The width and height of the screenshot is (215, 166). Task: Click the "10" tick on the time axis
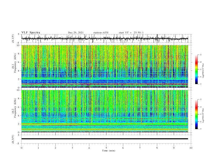click(191, 148)
